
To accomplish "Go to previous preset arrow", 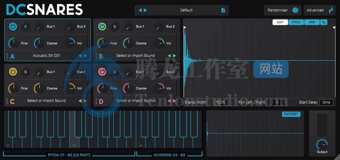I will (140, 10).
